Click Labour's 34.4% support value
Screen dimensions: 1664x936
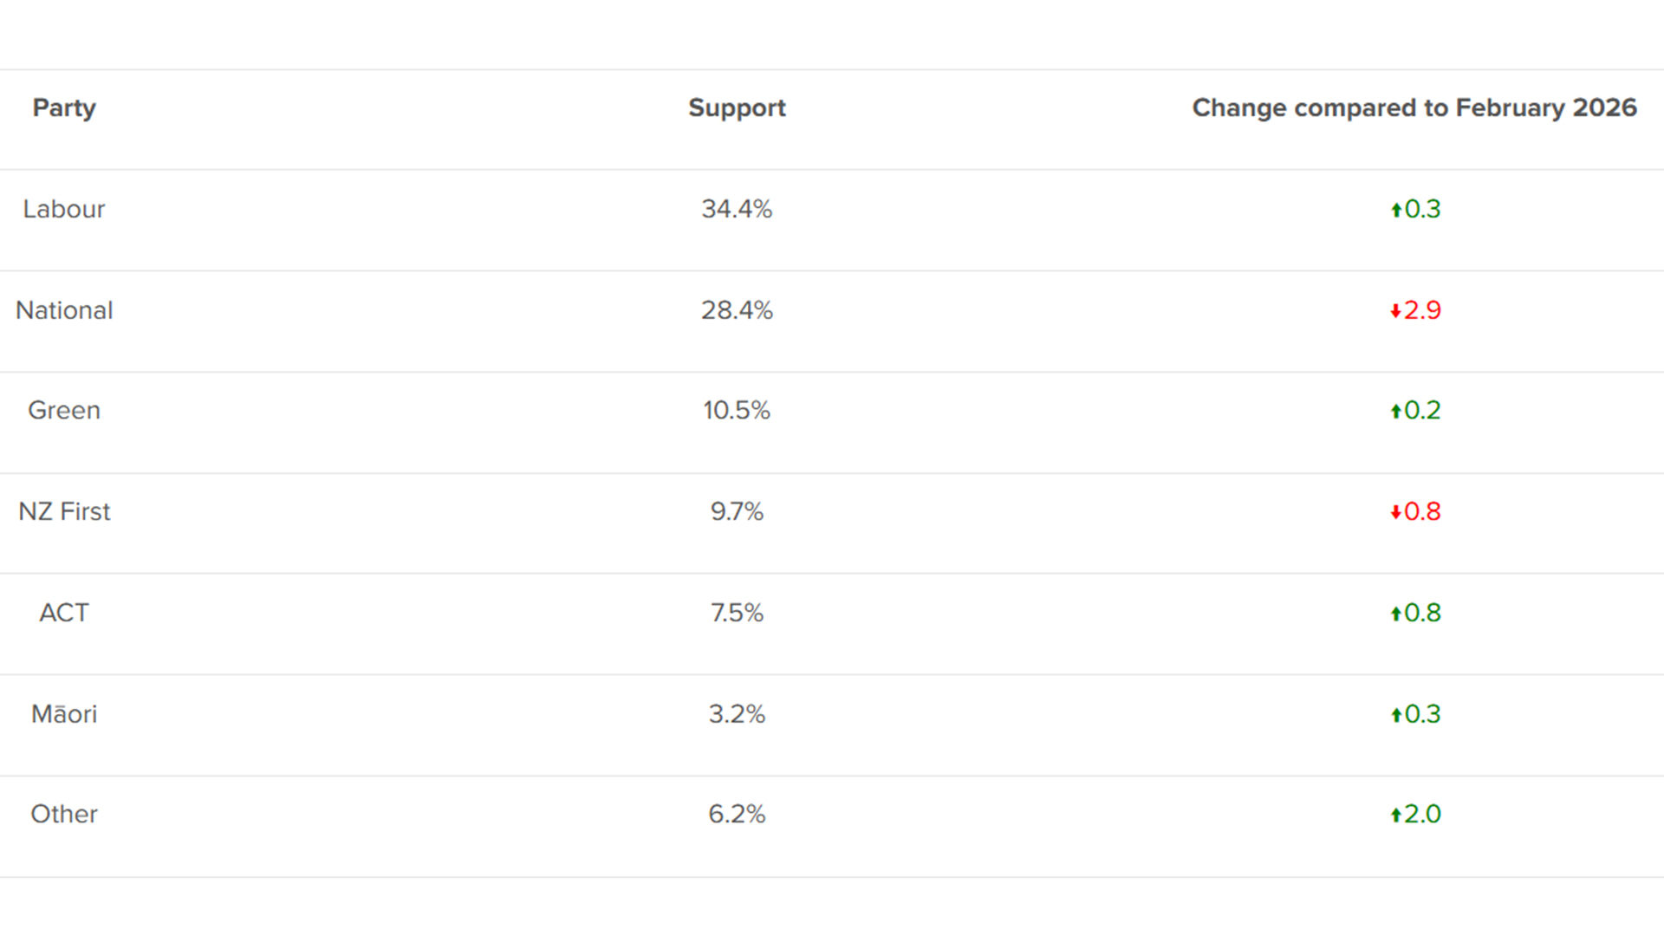(737, 209)
